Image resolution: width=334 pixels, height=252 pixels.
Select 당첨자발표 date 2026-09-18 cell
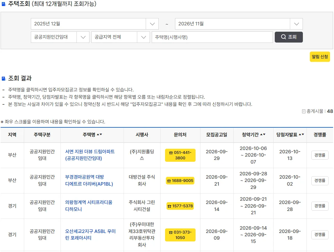290,234
